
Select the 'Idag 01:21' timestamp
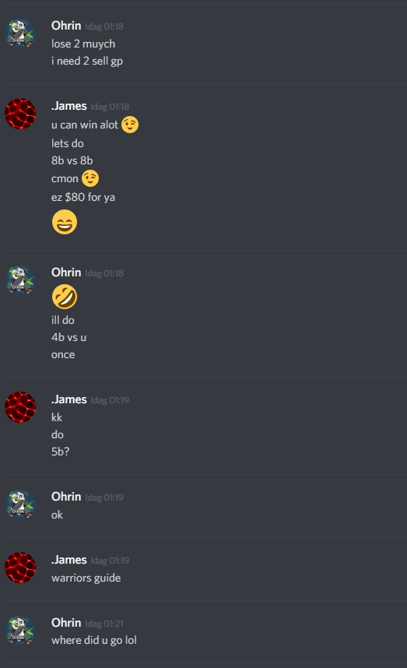104,624
